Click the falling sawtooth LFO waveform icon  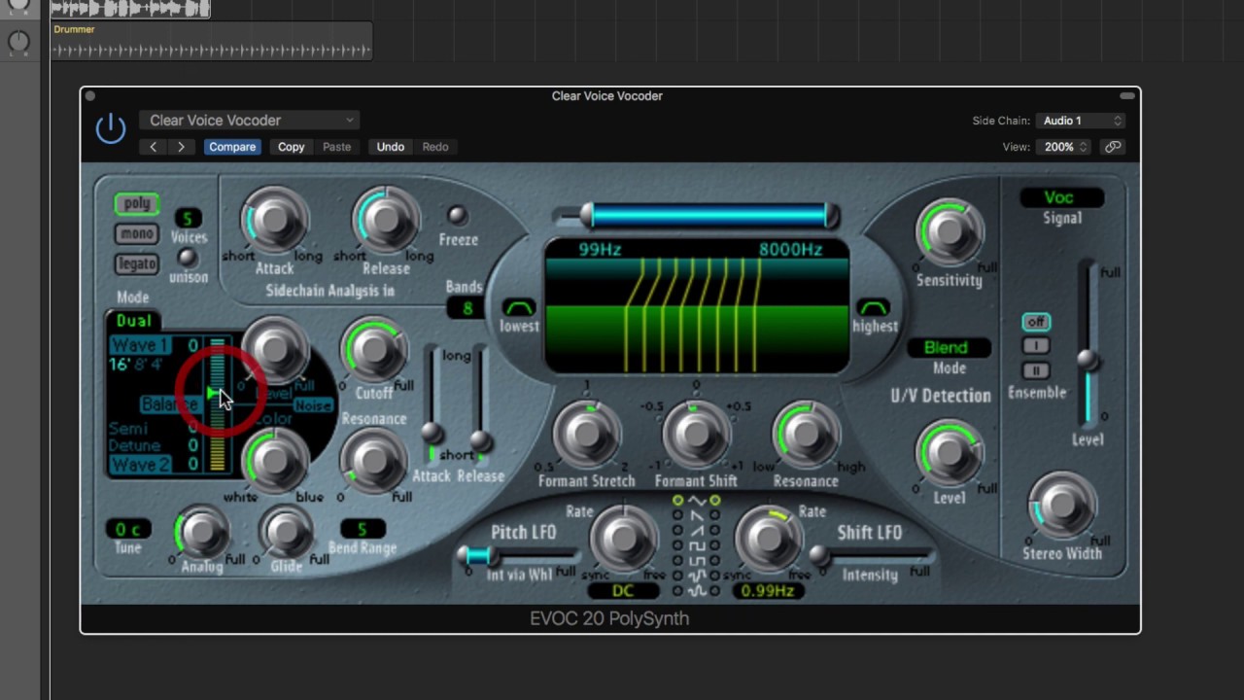pos(696,515)
